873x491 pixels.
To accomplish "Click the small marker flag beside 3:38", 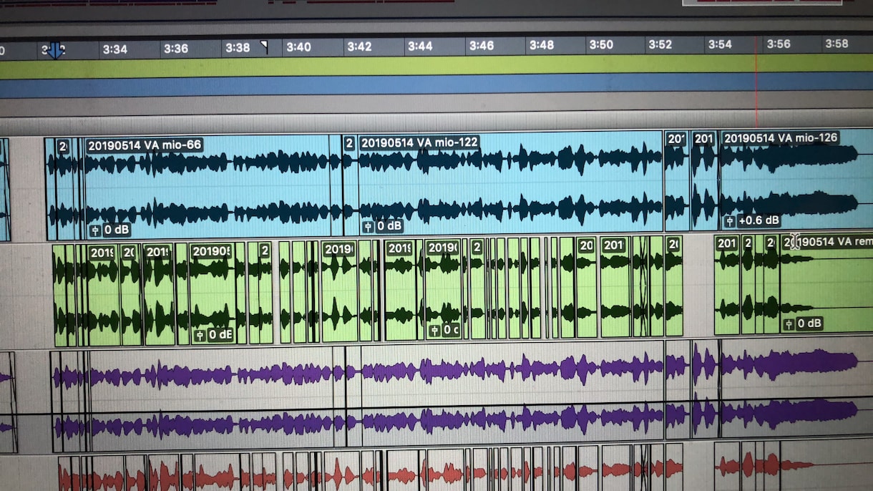I will click(x=264, y=47).
